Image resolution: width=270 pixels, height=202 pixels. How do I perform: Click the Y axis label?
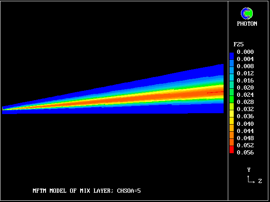pos(249,170)
